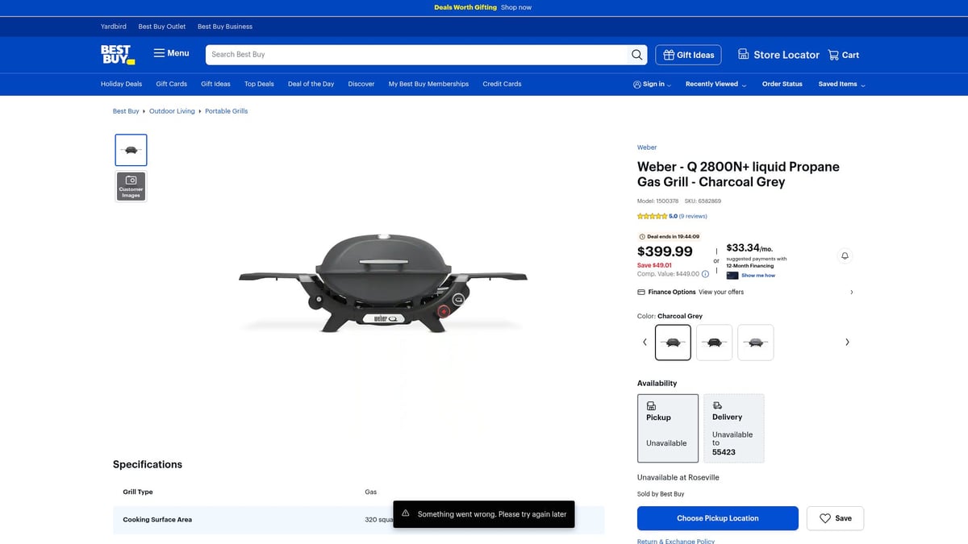Open Customer Images thumbnail

coord(131,186)
